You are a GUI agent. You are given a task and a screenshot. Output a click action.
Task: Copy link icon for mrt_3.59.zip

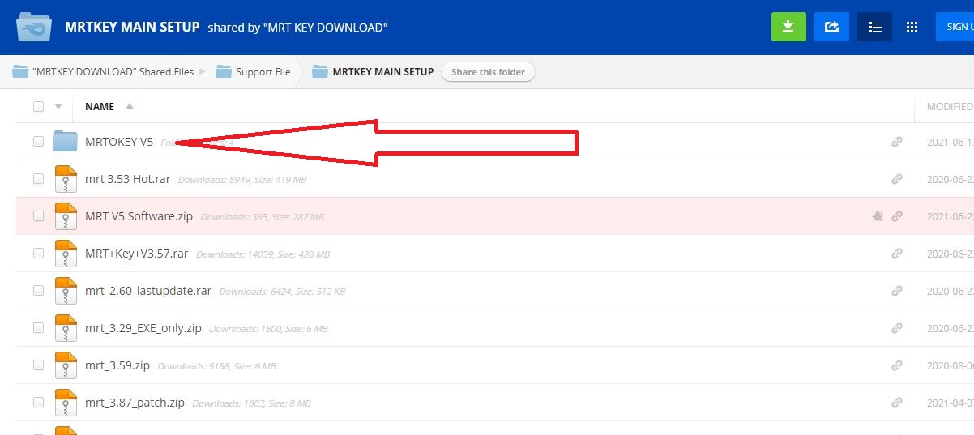(897, 365)
